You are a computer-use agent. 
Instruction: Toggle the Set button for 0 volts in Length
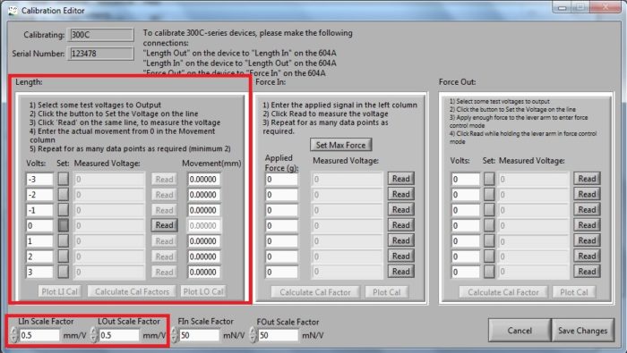pos(64,225)
